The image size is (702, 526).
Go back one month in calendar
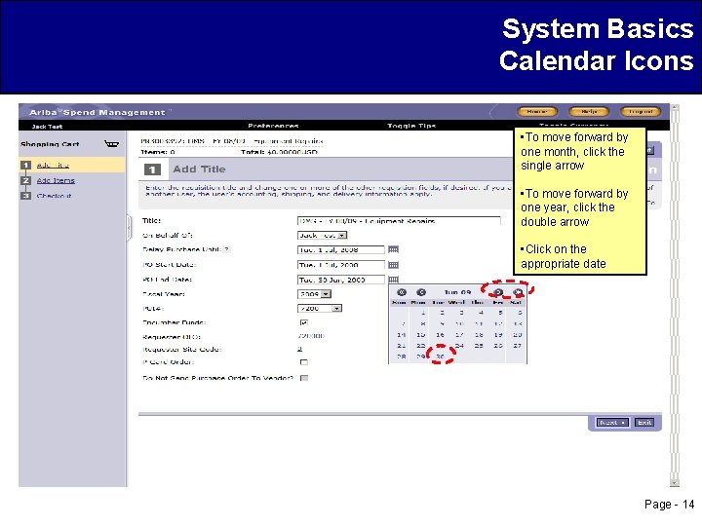click(421, 292)
